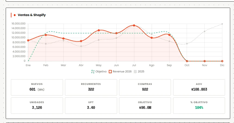Select the October Revenue 2026 zero point

pyautogui.click(x=187, y=61)
